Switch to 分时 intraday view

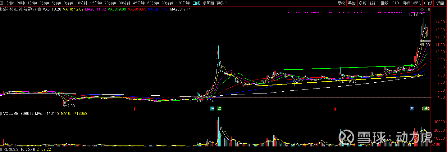tap(10, 3)
